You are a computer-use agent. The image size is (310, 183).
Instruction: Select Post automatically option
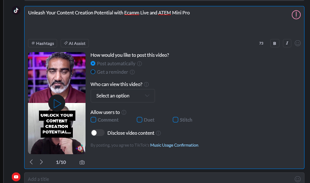coord(93,63)
